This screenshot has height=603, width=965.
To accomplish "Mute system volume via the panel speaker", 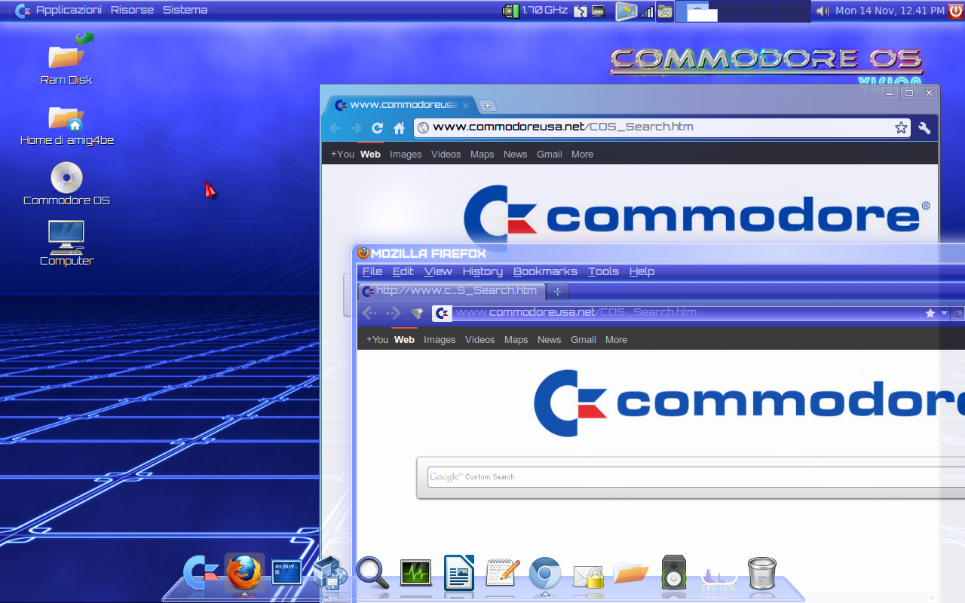I will [x=822, y=10].
